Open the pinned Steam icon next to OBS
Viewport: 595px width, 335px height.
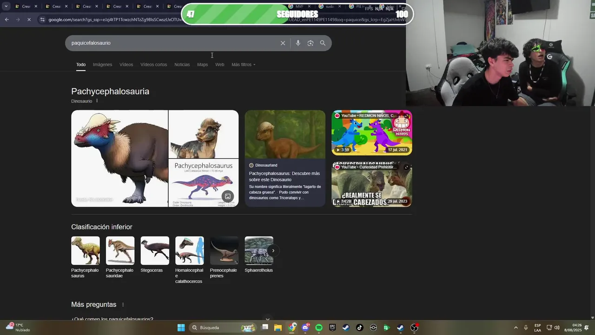click(x=400, y=328)
